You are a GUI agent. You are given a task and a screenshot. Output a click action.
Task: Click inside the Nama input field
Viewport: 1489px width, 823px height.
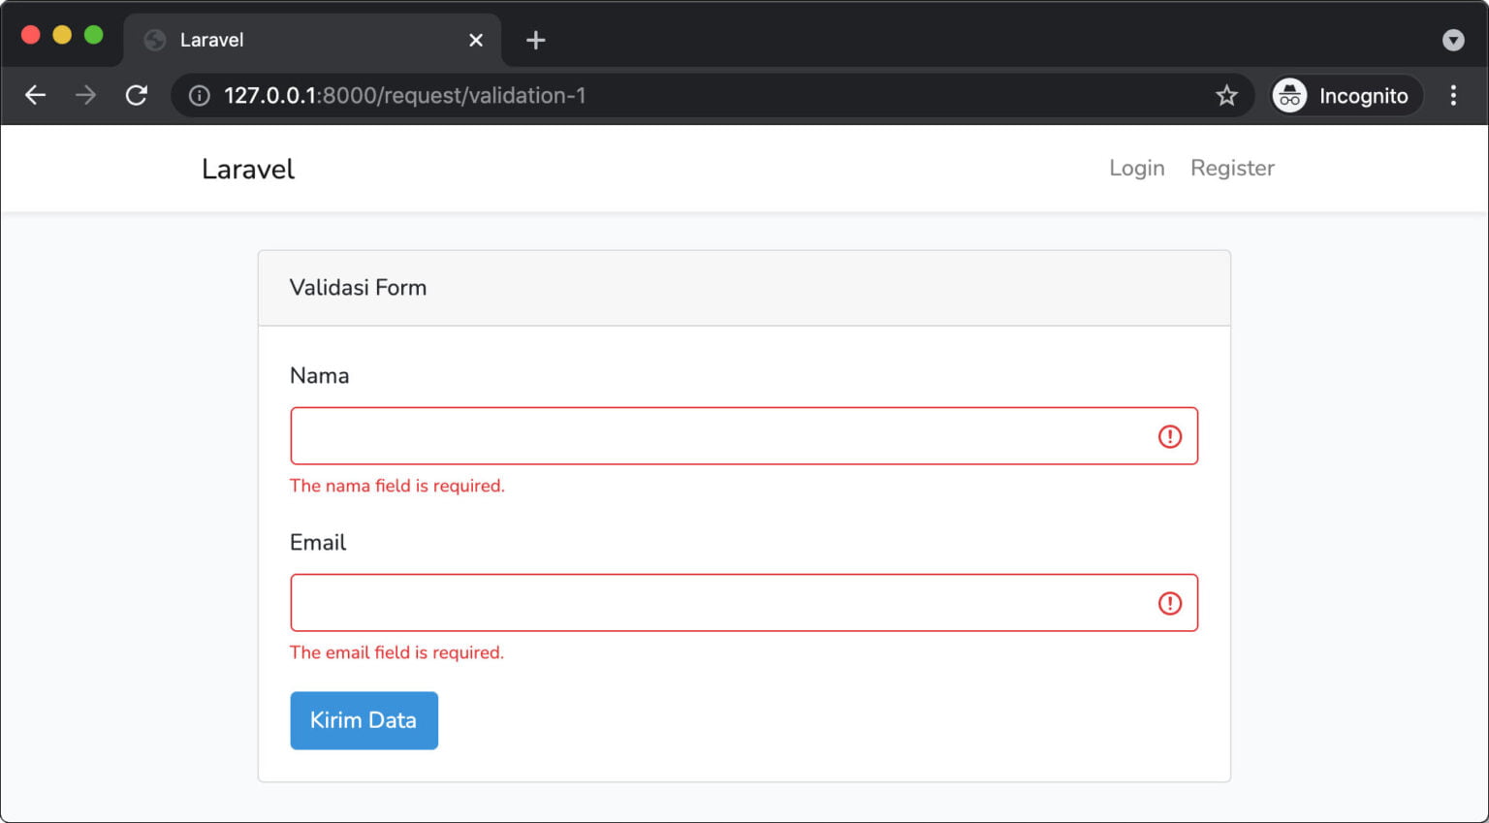point(679,436)
